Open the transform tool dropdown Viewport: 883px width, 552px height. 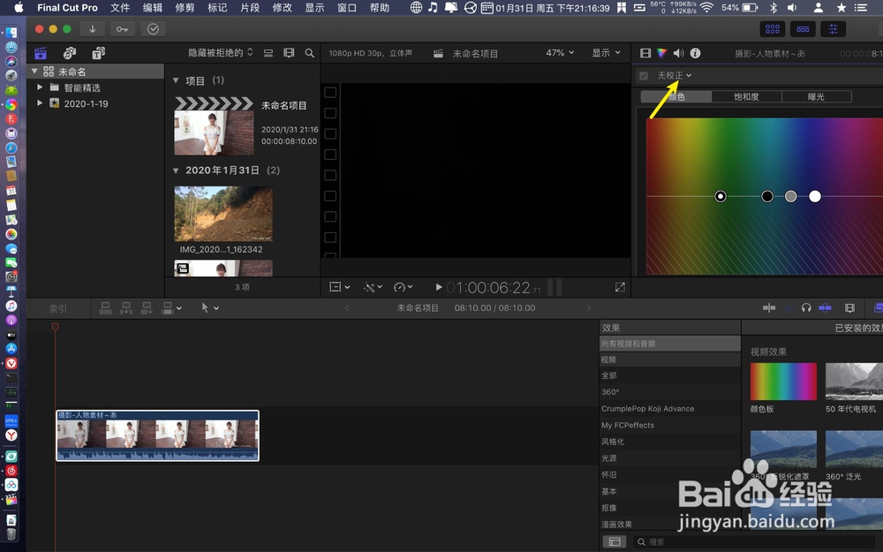click(x=339, y=287)
